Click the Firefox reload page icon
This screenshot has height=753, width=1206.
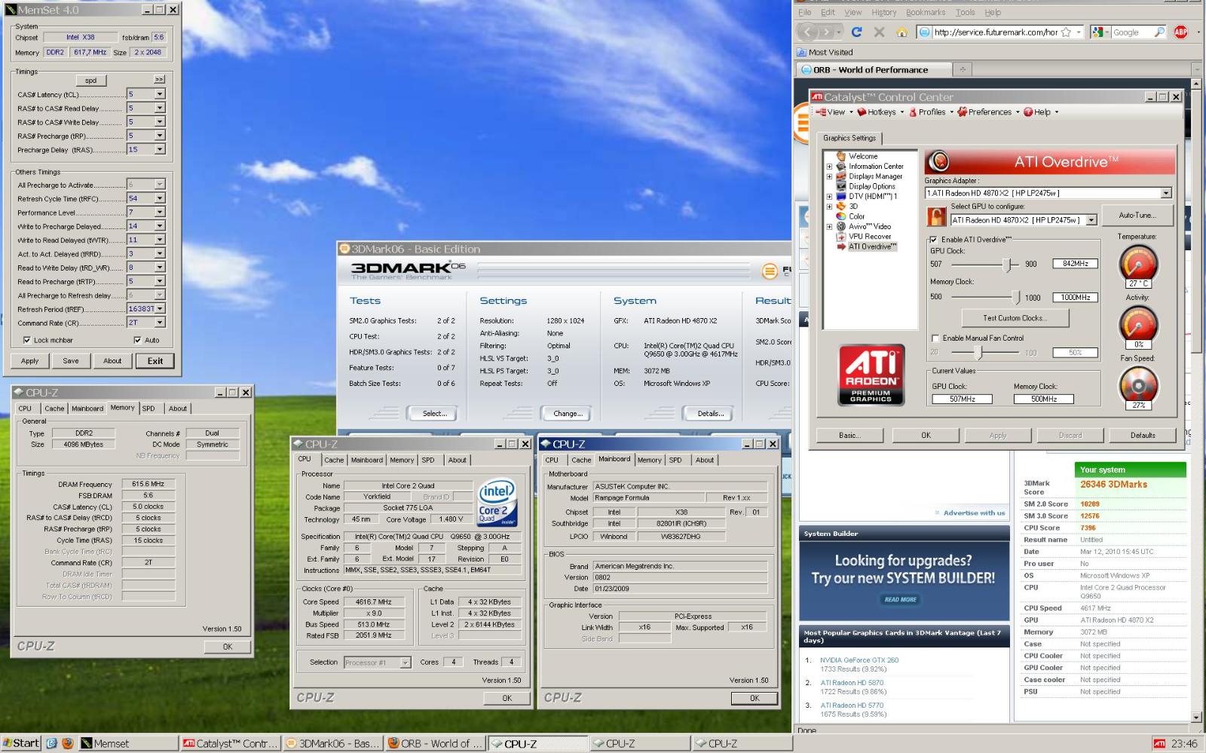coord(856,32)
